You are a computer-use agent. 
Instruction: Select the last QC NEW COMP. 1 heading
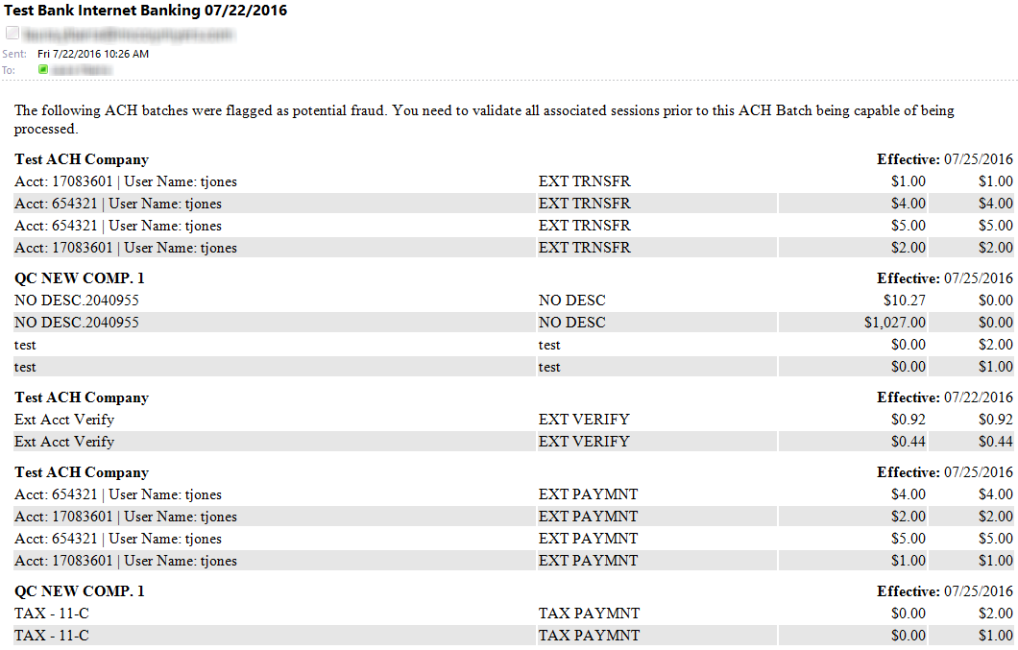[x=80, y=591]
